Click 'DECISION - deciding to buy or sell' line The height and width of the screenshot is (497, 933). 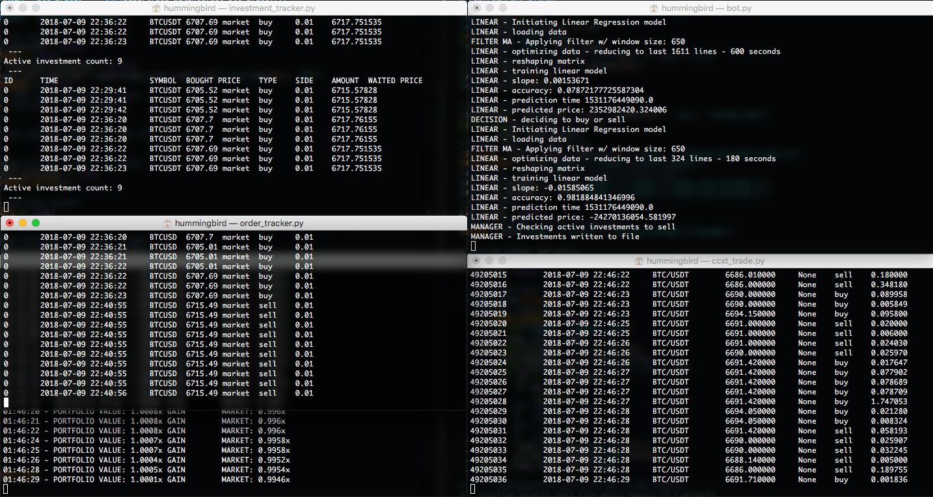(548, 120)
